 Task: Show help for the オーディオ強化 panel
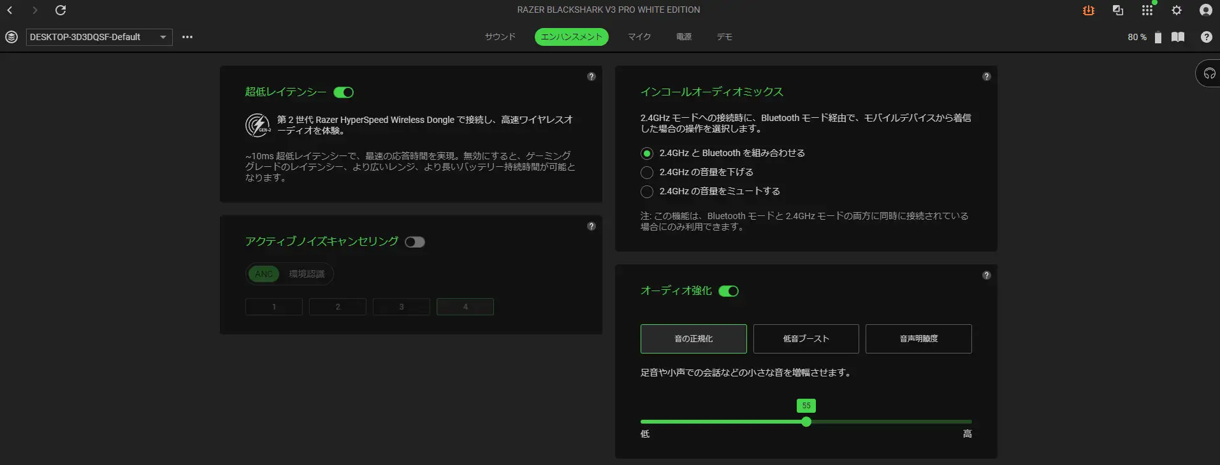987,275
